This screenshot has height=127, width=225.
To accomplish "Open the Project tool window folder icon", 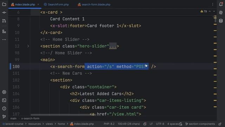I will tap(4, 4).
